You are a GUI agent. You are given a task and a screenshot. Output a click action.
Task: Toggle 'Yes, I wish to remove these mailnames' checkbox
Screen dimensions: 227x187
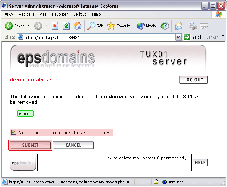[14, 132]
